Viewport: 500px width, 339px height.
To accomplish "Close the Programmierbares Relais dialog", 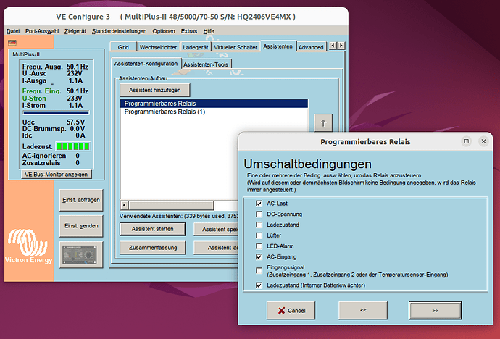I will [483, 141].
